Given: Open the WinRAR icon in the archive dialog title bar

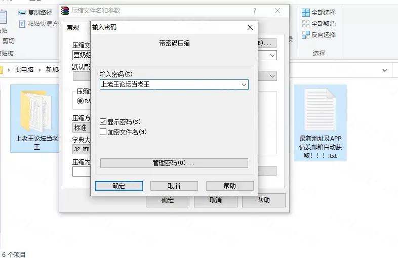Looking at the screenshot, I should click(65, 11).
